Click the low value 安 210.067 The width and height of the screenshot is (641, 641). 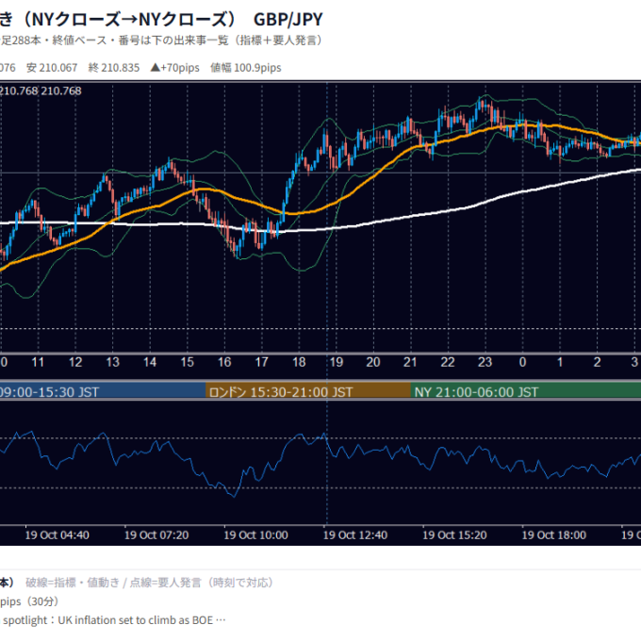pos(52,68)
